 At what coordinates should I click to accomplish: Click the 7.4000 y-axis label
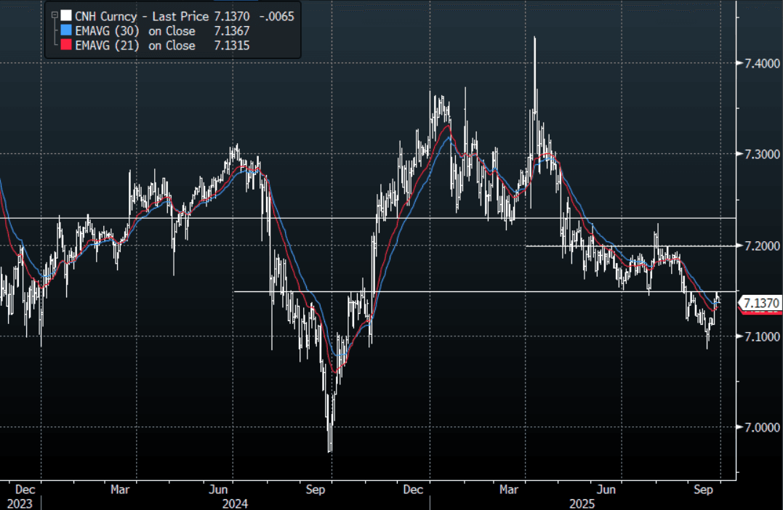coord(759,64)
